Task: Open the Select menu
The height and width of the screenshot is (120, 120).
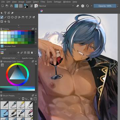Action: [x=36, y=2]
